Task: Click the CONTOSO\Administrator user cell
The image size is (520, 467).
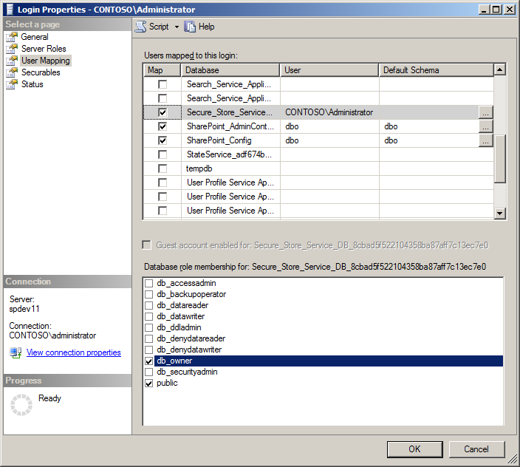Action: pyautogui.click(x=329, y=112)
